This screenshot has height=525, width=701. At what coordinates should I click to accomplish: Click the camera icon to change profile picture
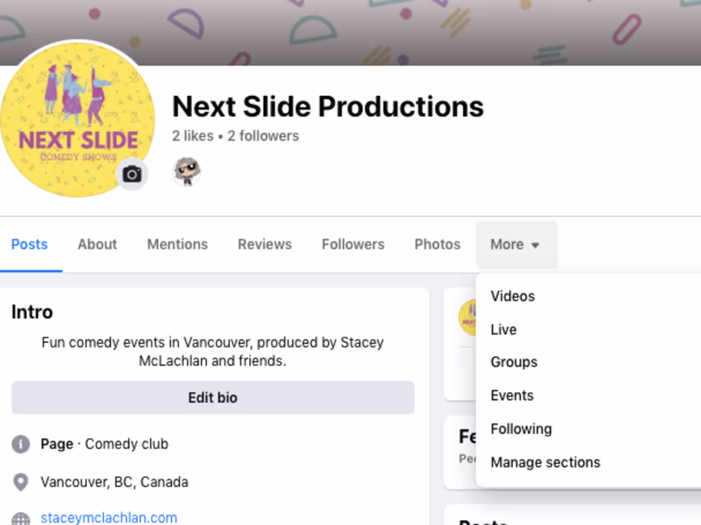(x=132, y=173)
